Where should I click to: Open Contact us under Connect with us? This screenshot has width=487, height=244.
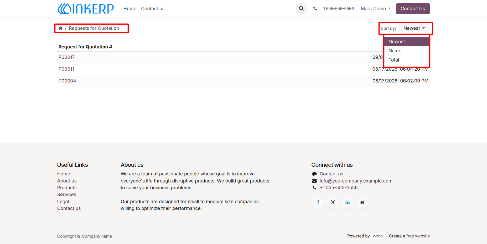tap(331, 174)
